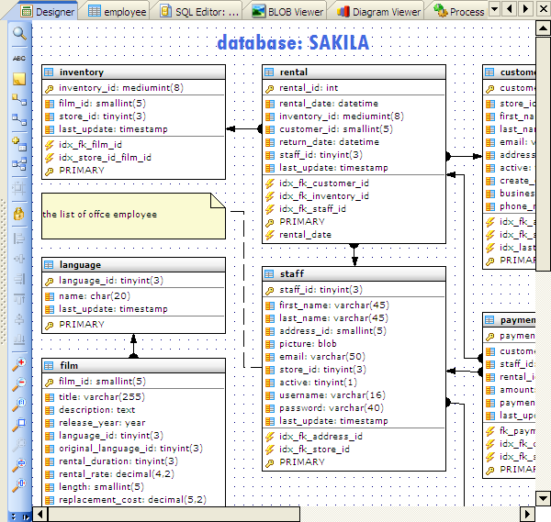This screenshot has height=522, width=551.
Task: Click the vertical scrollbar down arrow
Action: click(x=543, y=498)
